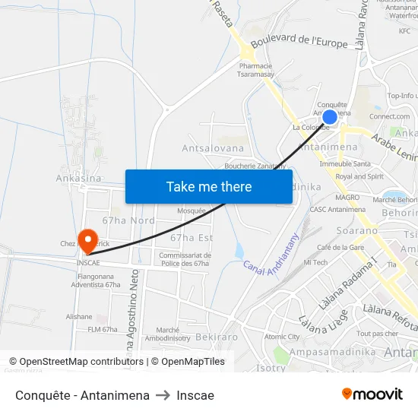This screenshot has height=418, width=418.
Task: Click the 67ha Nord district label
Action: pyautogui.click(x=128, y=220)
